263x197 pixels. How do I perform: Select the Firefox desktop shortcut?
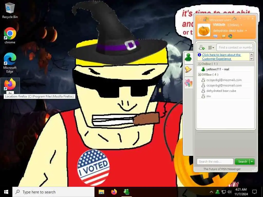tap(10, 86)
